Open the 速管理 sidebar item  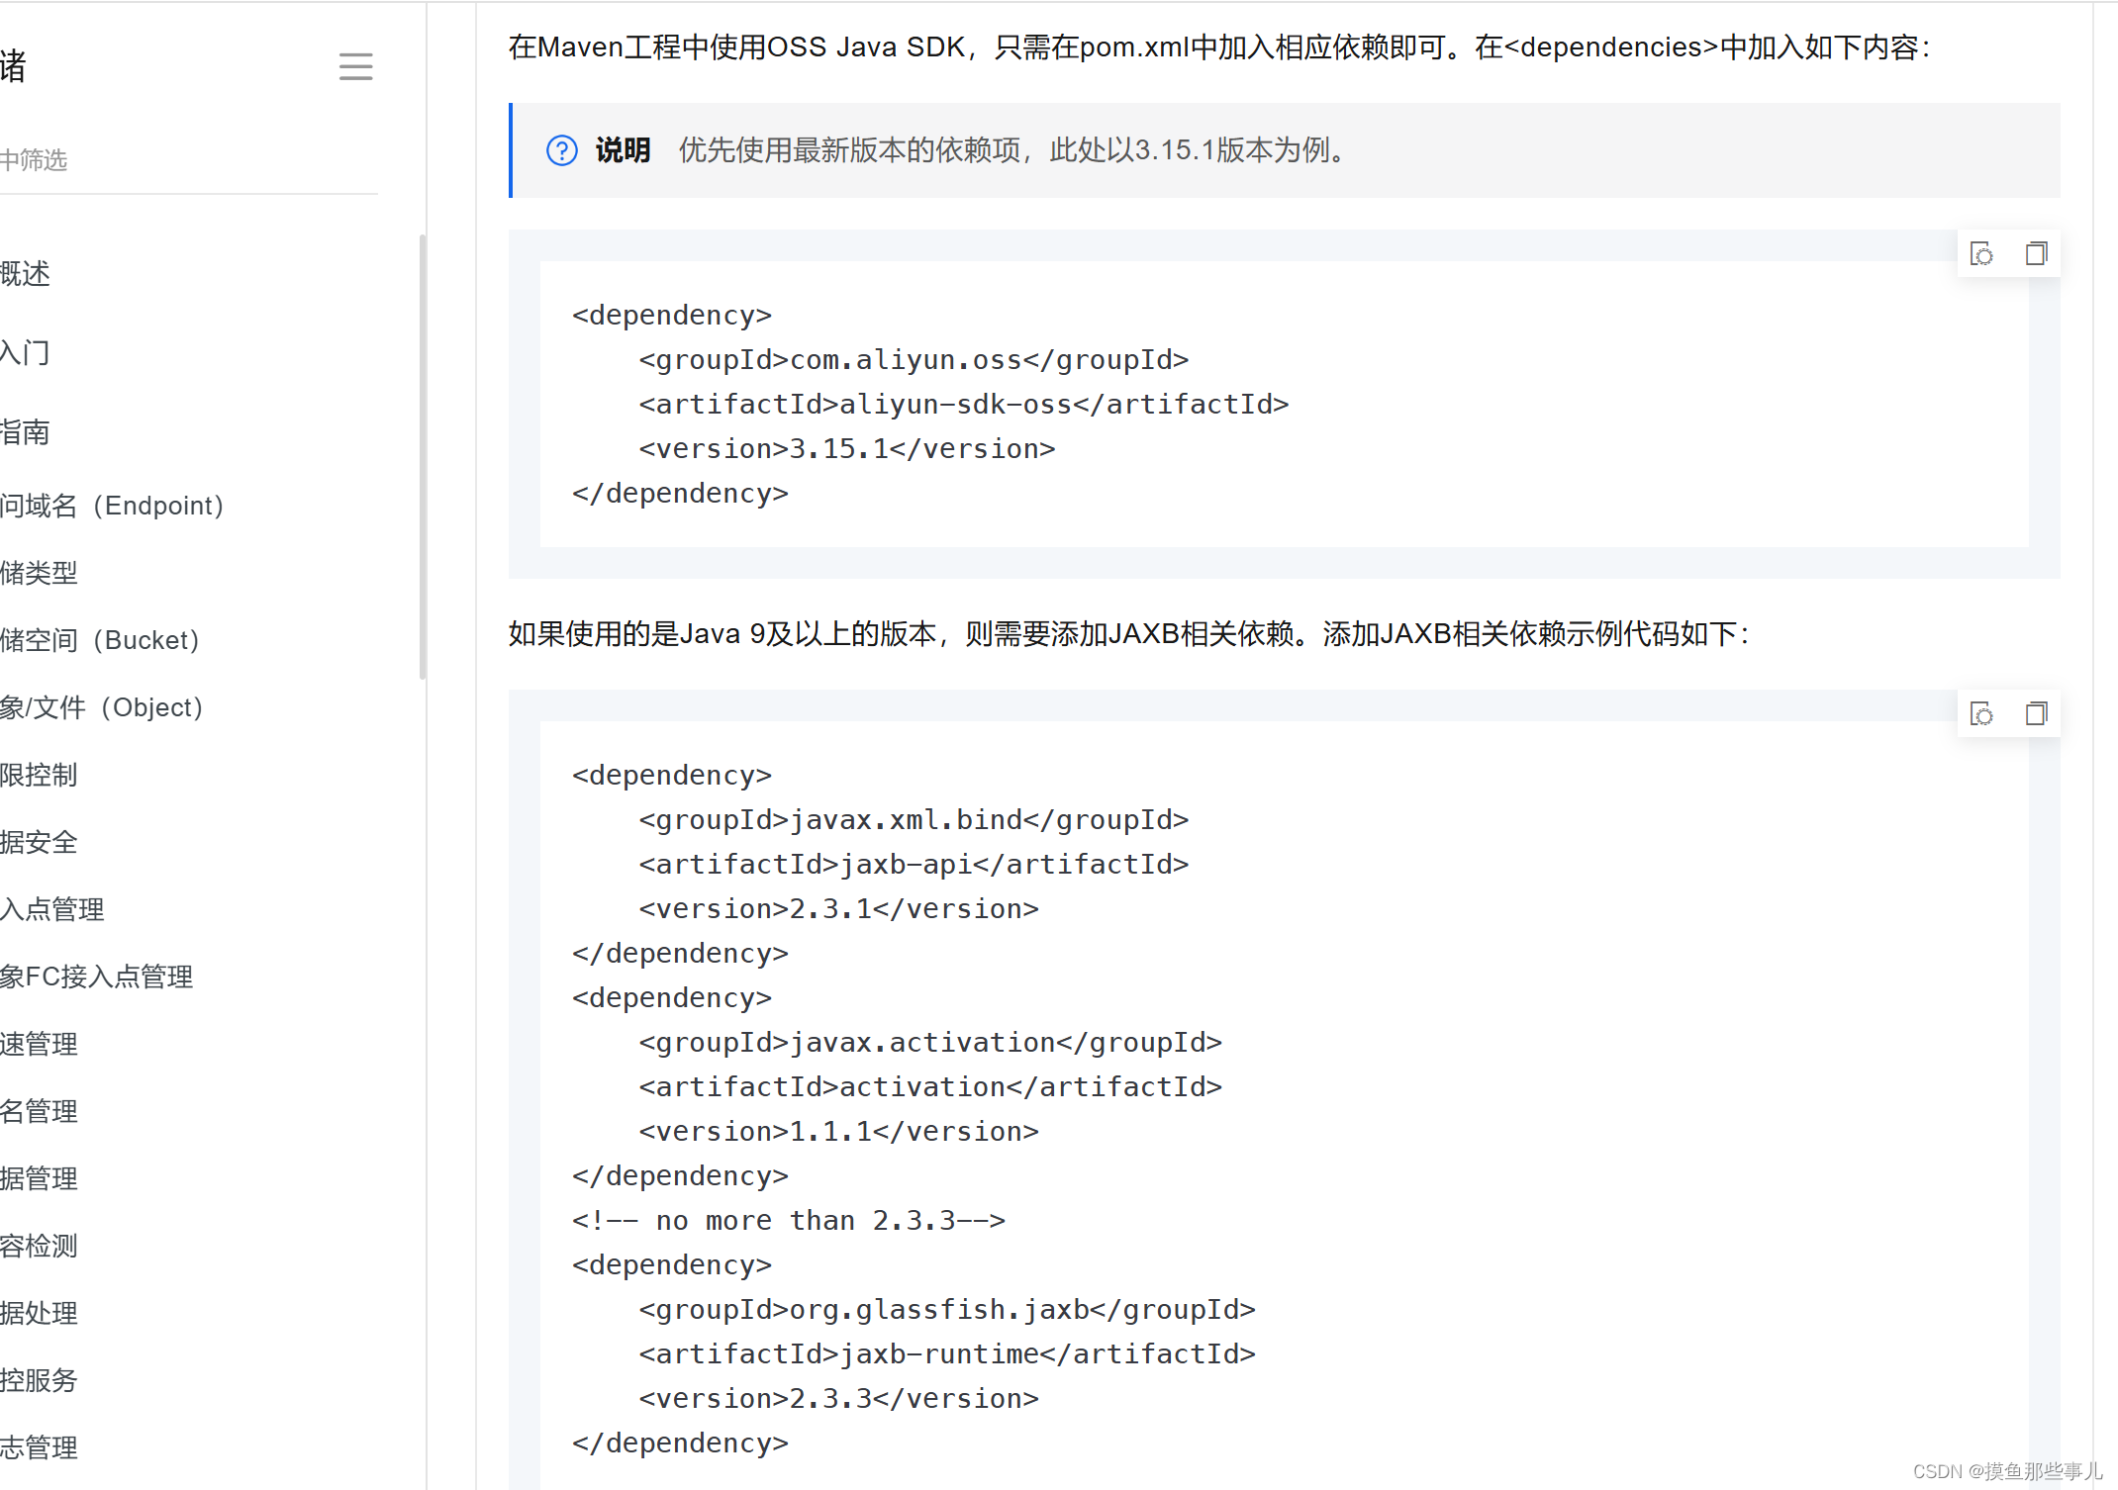[39, 1044]
